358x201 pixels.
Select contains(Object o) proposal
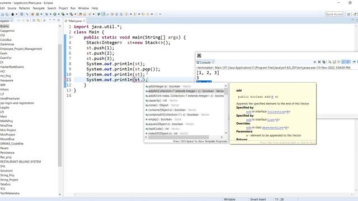(x=185, y=110)
